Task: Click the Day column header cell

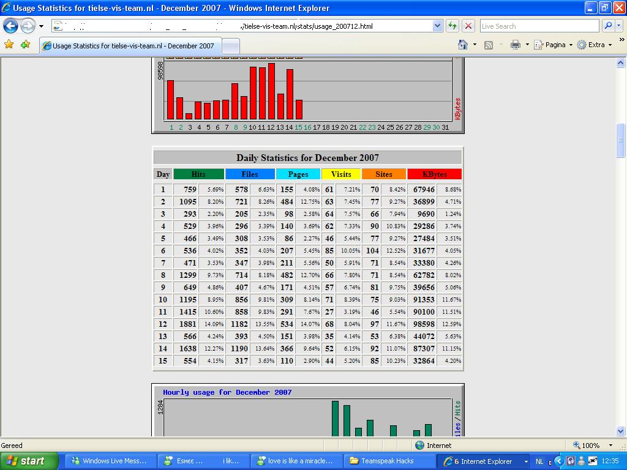Action: pos(163,174)
